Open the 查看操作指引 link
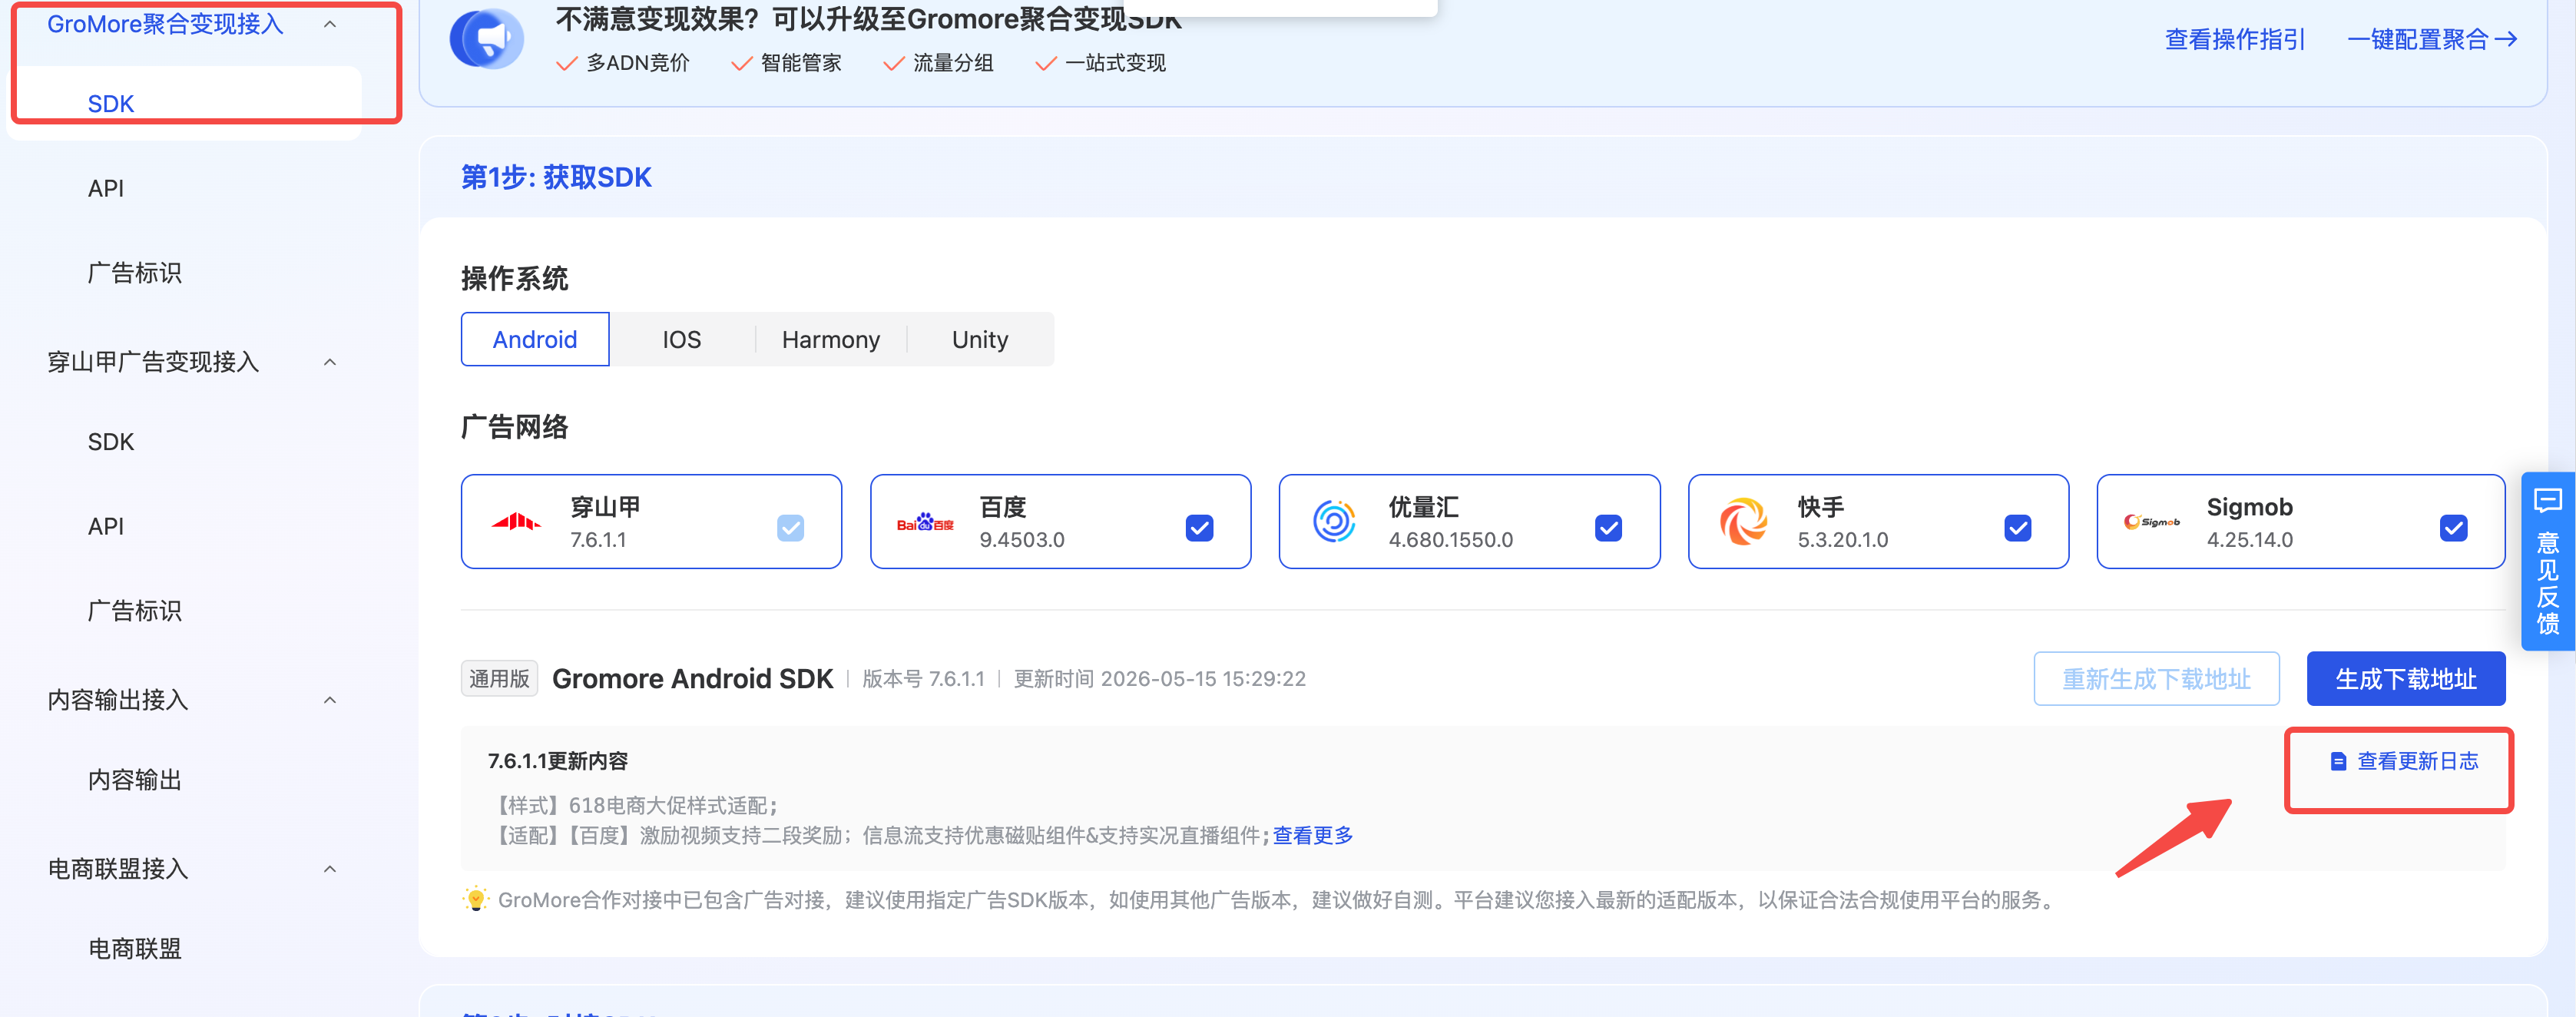This screenshot has width=2576, height=1017. 2235,39
